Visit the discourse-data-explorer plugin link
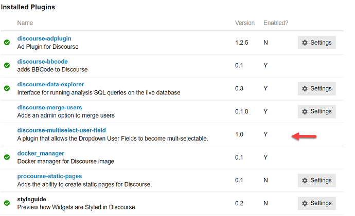This screenshot has width=355, height=216. [50, 85]
